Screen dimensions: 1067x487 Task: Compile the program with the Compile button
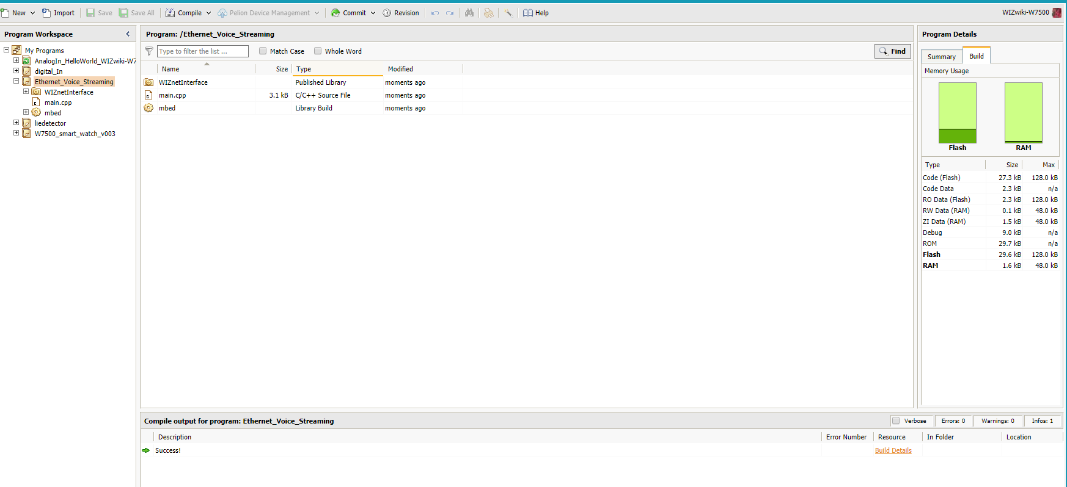point(183,13)
